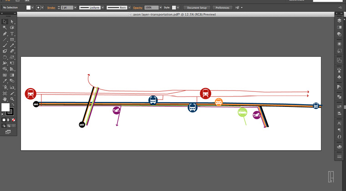Screen dimensions: 346x191
Task: Click the Preferences button
Action: [223, 8]
